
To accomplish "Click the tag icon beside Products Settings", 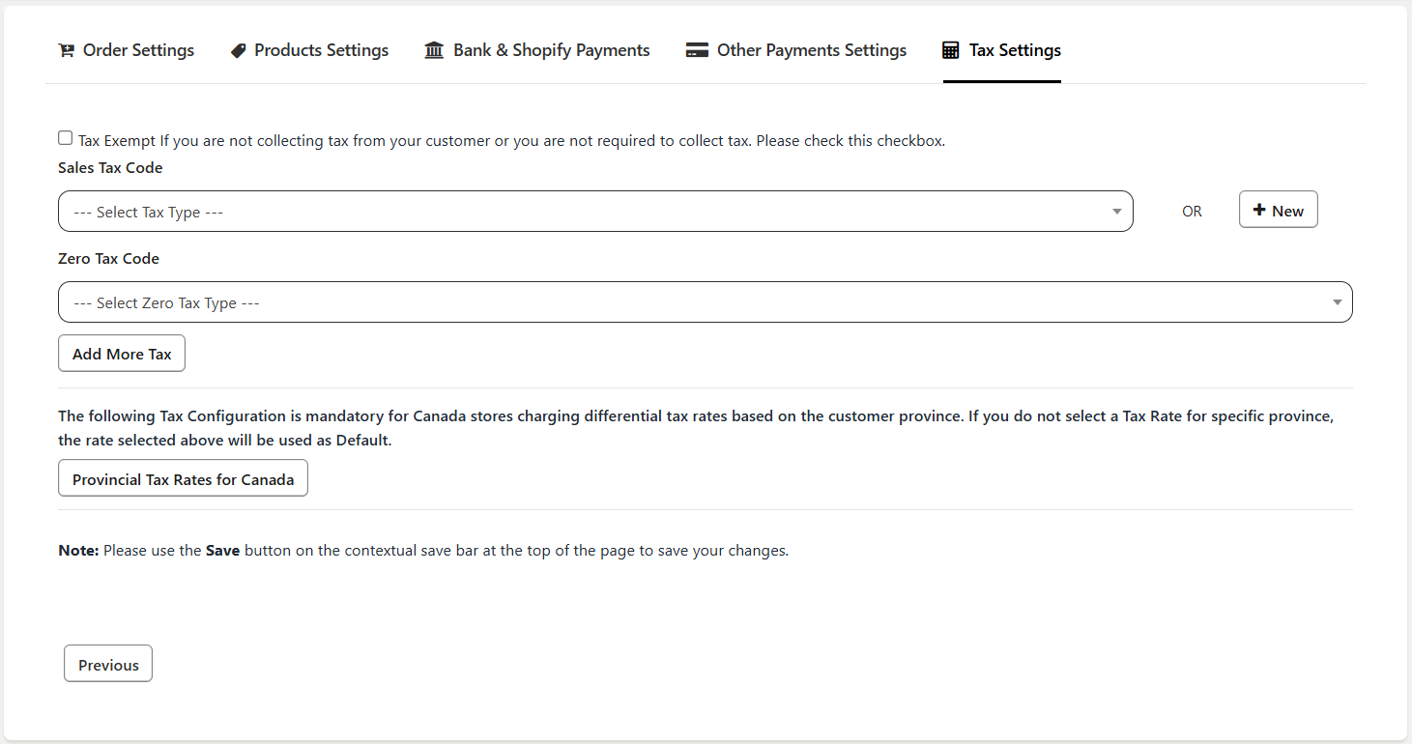I will [x=238, y=51].
